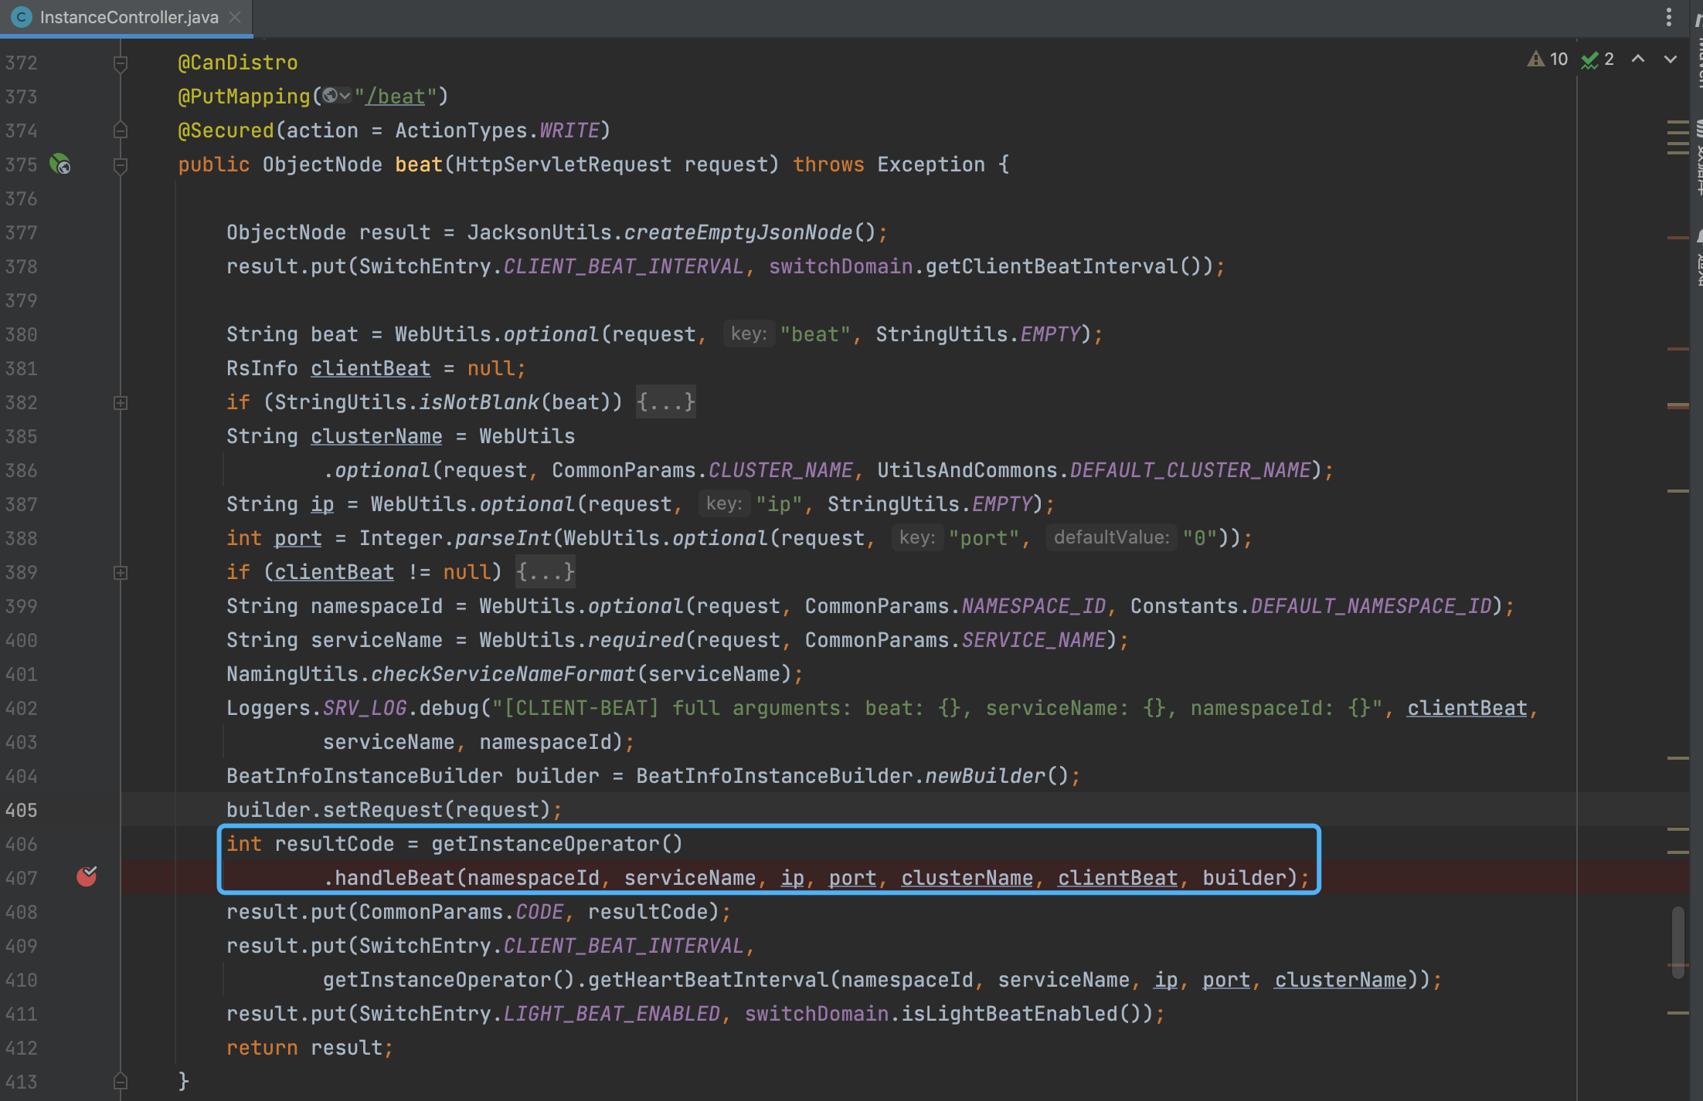Image resolution: width=1703 pixels, height=1101 pixels.
Task: Click the "/beat" mapping URL link
Action: 396,97
